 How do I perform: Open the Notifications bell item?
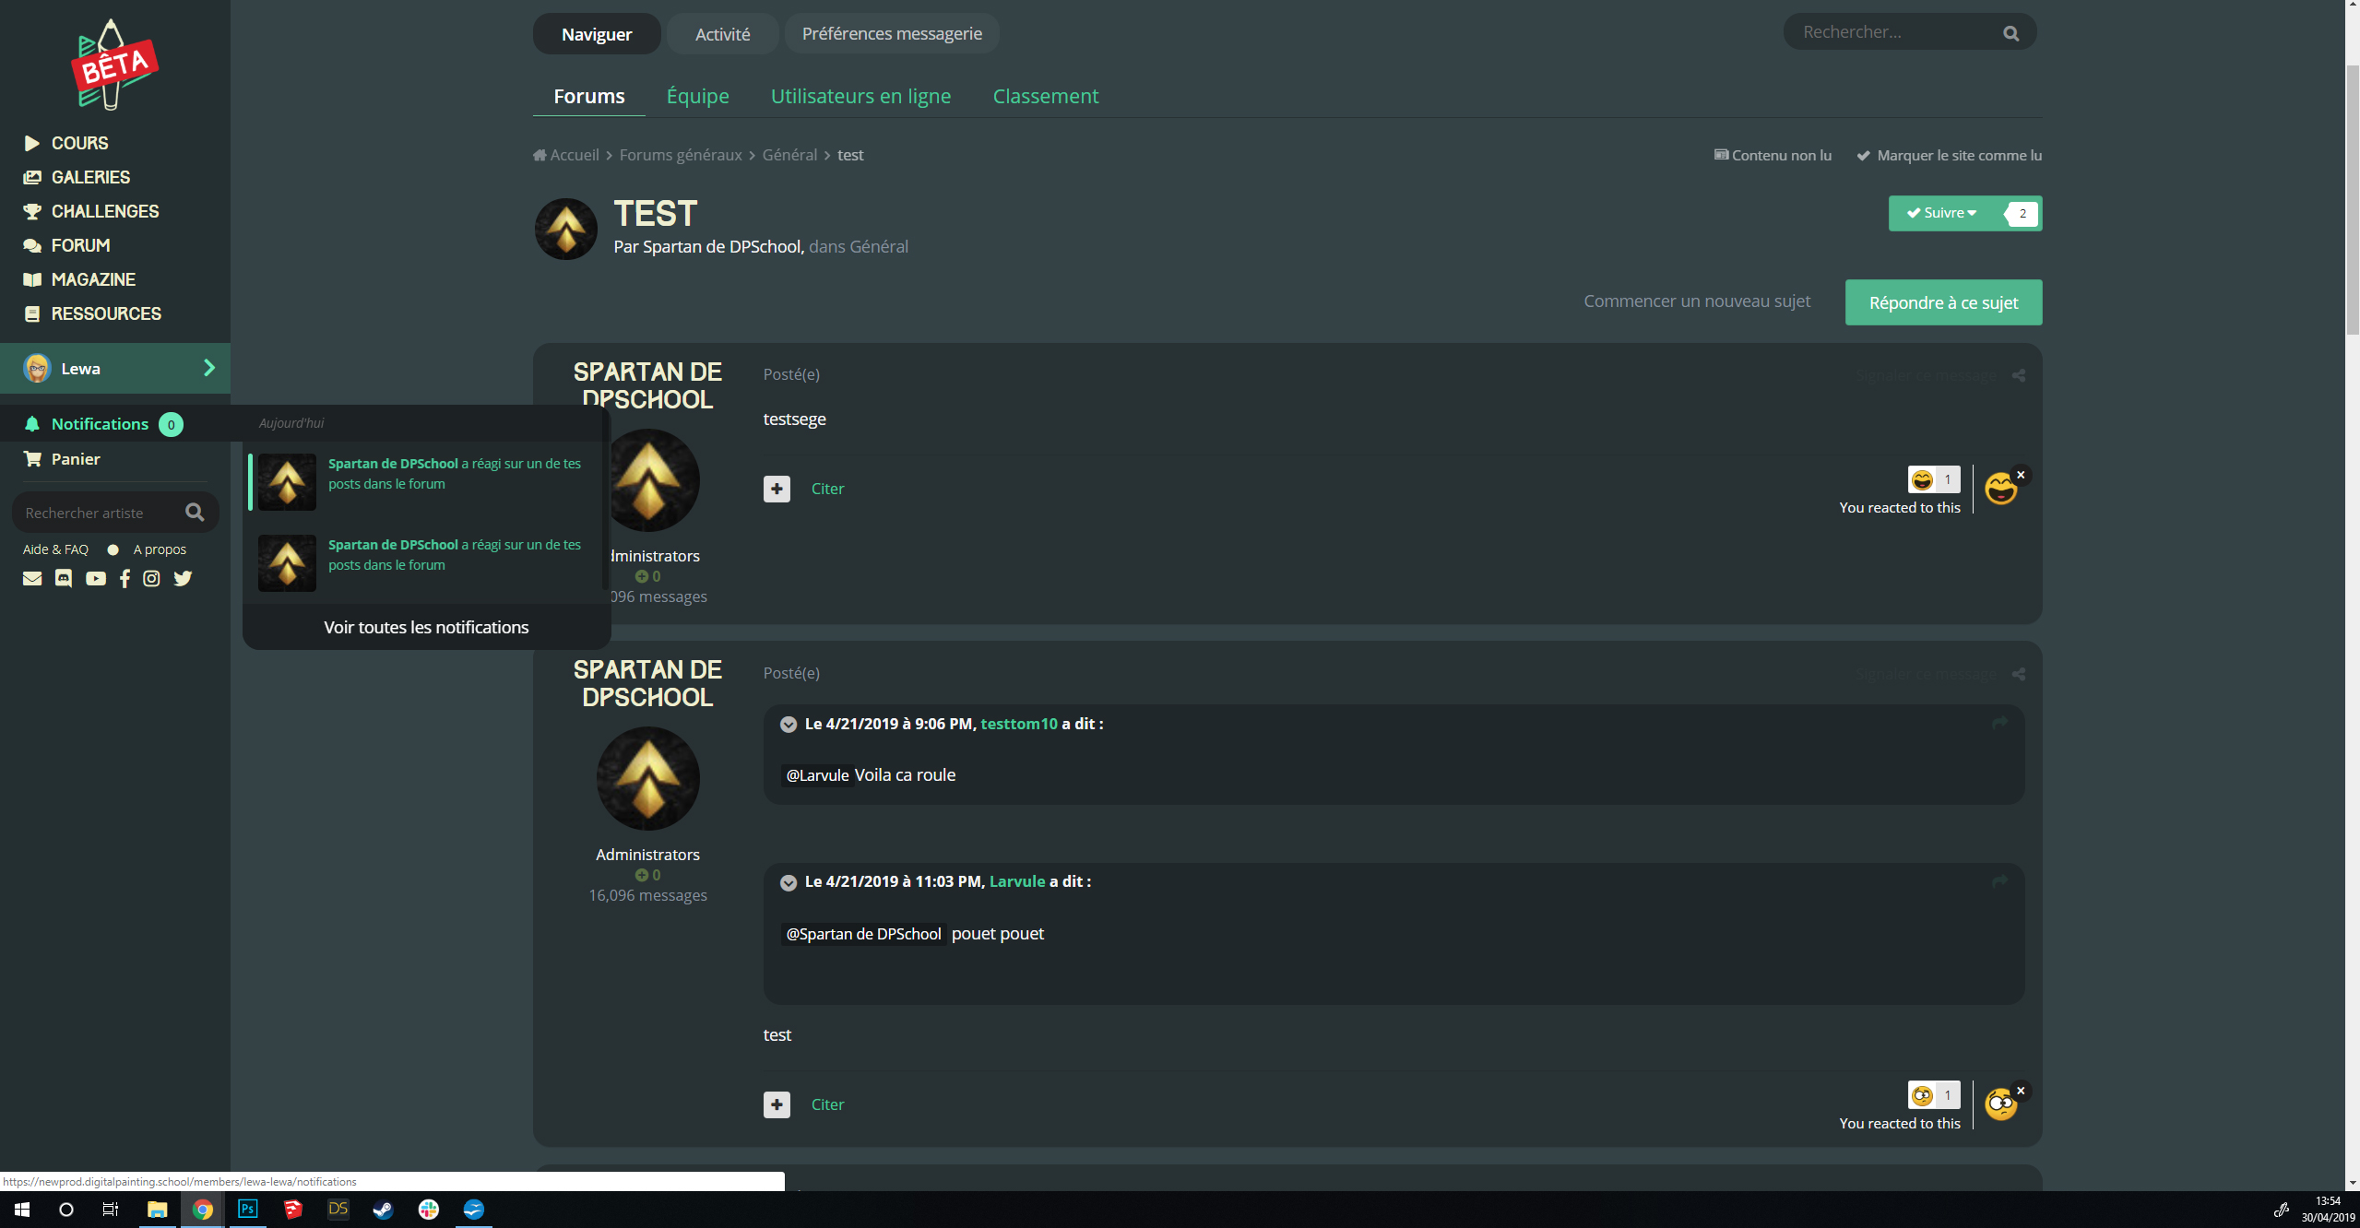coord(100,424)
